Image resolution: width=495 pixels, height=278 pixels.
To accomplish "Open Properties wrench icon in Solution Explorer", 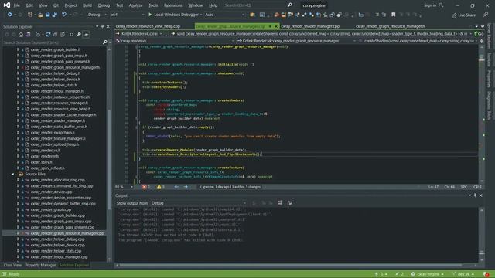I will (79, 34).
